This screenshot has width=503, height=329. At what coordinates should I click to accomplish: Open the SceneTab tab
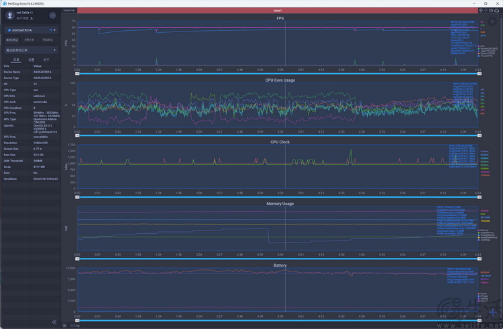[x=69, y=11]
